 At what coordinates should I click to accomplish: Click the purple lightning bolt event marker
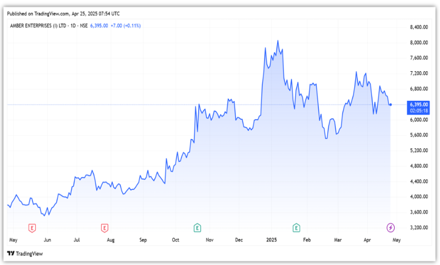[390, 228]
